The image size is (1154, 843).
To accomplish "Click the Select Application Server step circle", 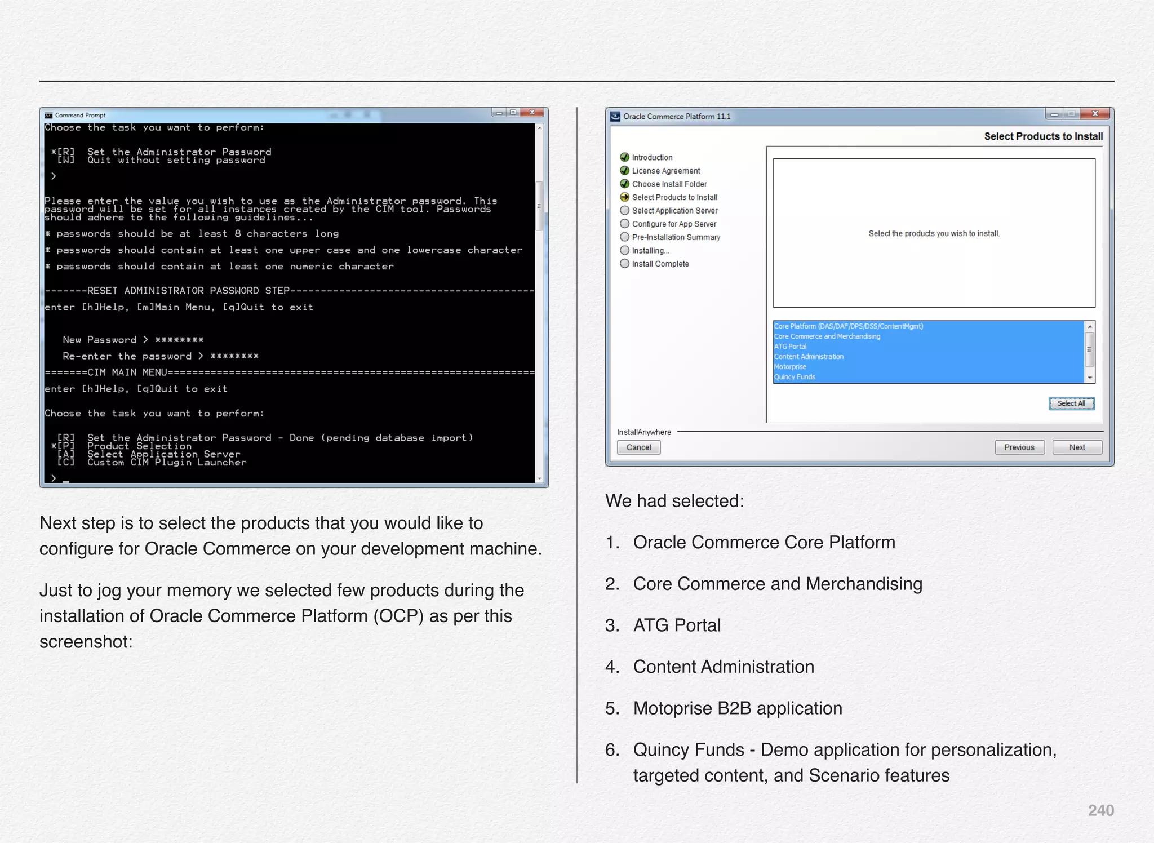I will [624, 210].
